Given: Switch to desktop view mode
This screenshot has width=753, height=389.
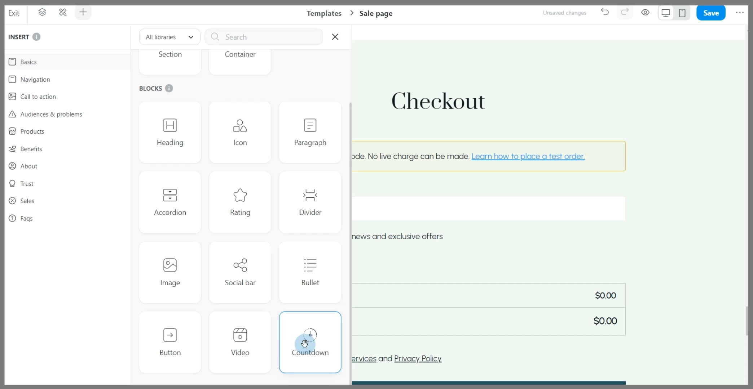Looking at the screenshot, I should [666, 13].
